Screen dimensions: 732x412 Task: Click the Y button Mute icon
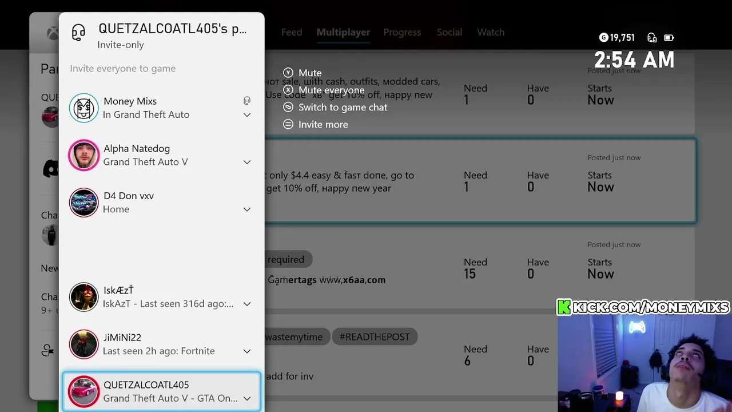[x=288, y=73]
